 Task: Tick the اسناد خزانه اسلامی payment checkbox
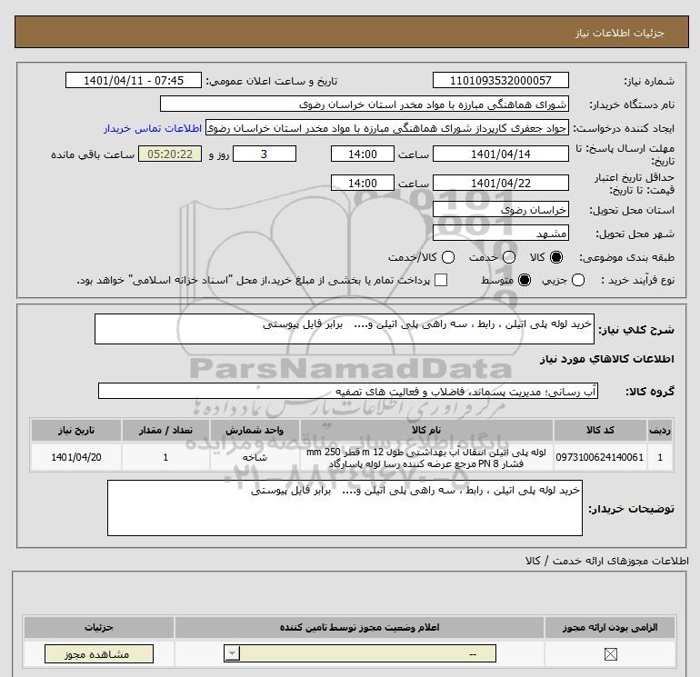(x=441, y=280)
